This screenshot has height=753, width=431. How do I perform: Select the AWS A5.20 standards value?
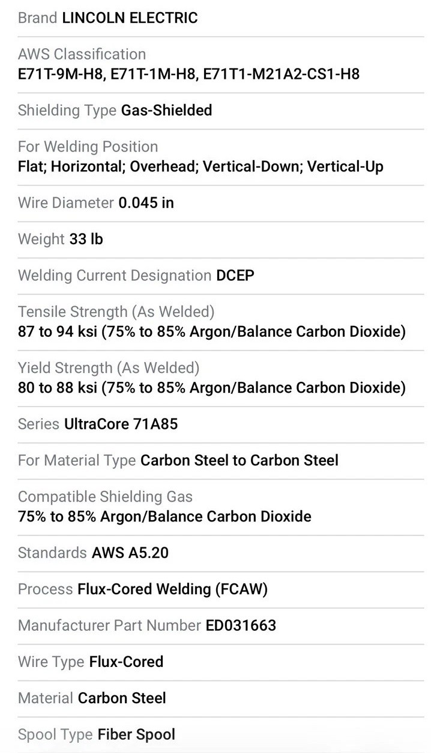pos(130,553)
